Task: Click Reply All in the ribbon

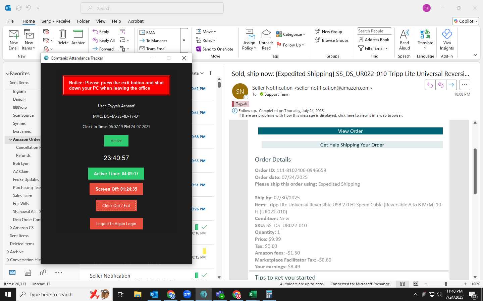Action: click(x=104, y=40)
